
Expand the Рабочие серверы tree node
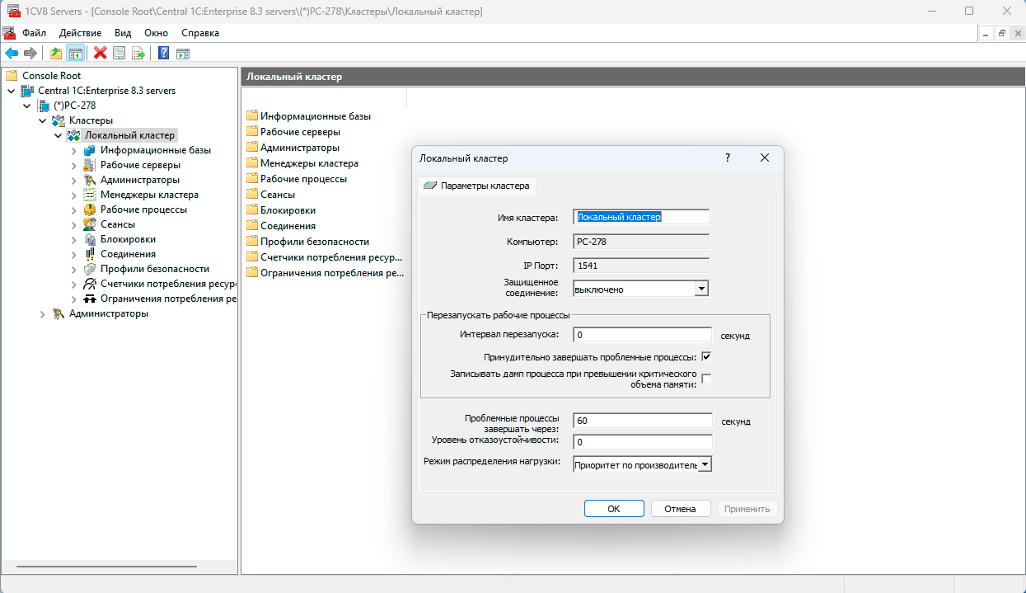[x=73, y=165]
